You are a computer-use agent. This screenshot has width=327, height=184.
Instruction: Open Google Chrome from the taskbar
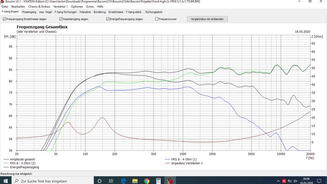(146, 180)
